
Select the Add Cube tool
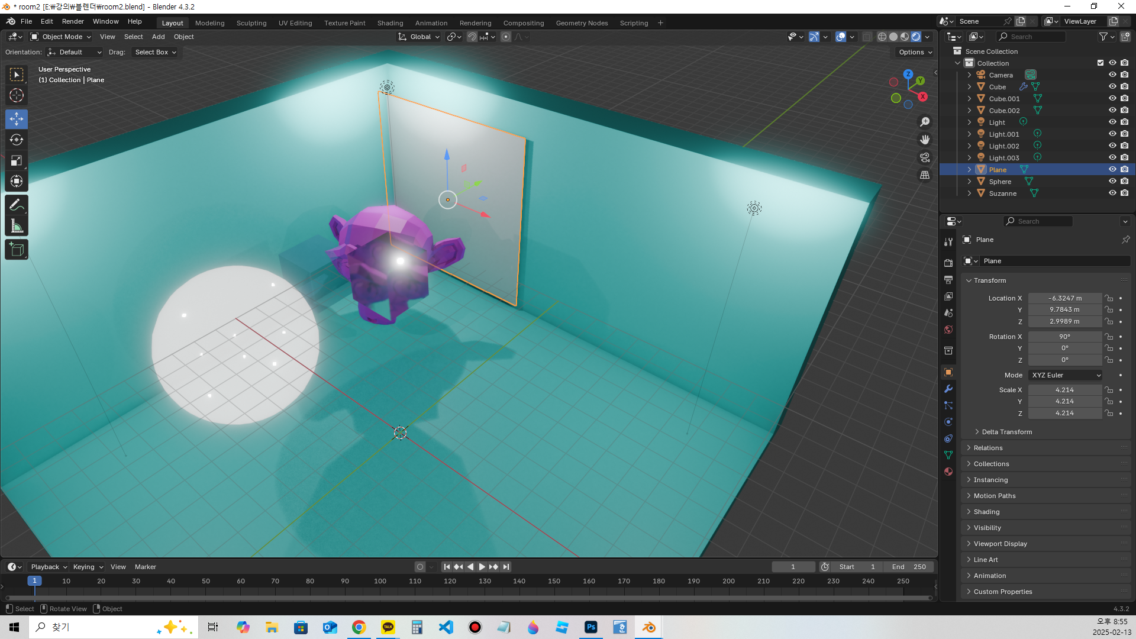click(17, 249)
